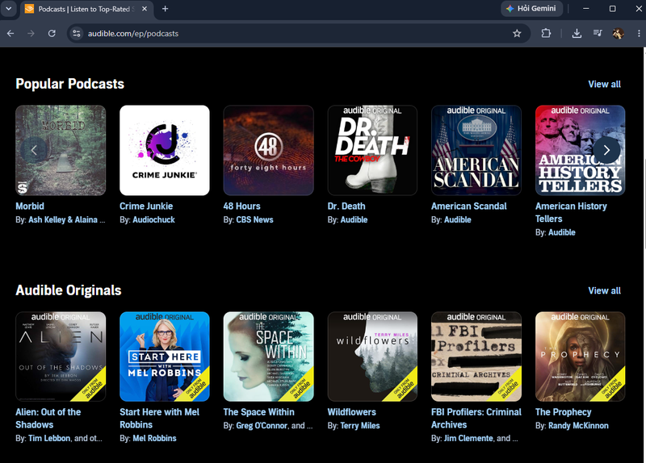Open Start Here with Mel Robbins cover
The height and width of the screenshot is (463, 646).
click(165, 357)
